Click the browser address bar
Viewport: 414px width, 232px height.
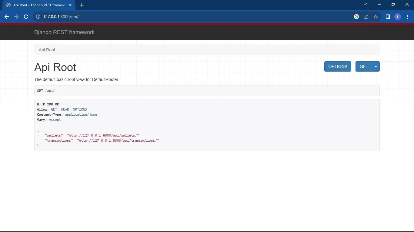[121, 17]
